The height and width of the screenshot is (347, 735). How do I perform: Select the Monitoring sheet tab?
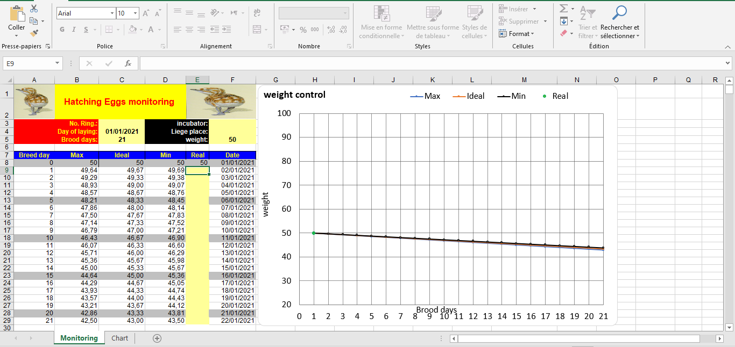(x=79, y=338)
